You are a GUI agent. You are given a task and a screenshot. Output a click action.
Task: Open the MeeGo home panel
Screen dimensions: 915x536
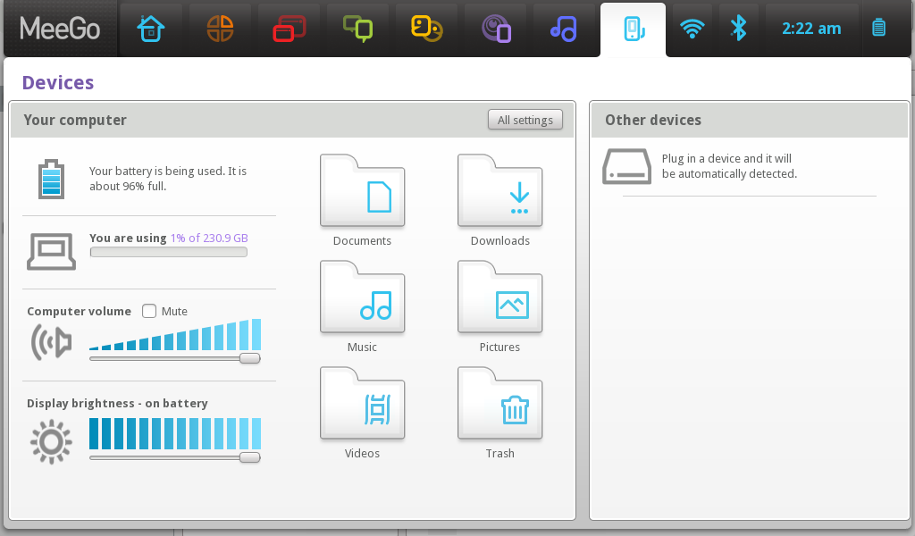[150, 28]
